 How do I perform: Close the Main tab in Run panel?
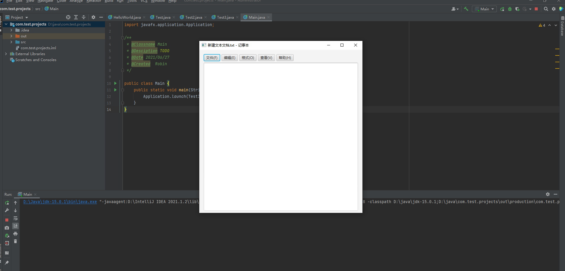pyautogui.click(x=35, y=195)
